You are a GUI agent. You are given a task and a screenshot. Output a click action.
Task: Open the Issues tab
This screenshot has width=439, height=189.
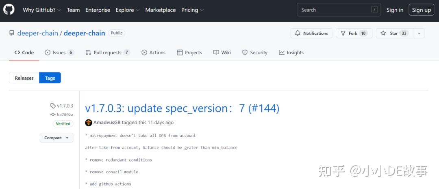point(59,53)
